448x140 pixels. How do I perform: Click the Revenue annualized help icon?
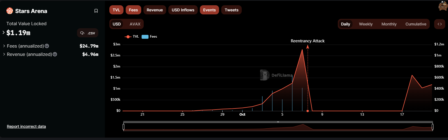coord(55,54)
